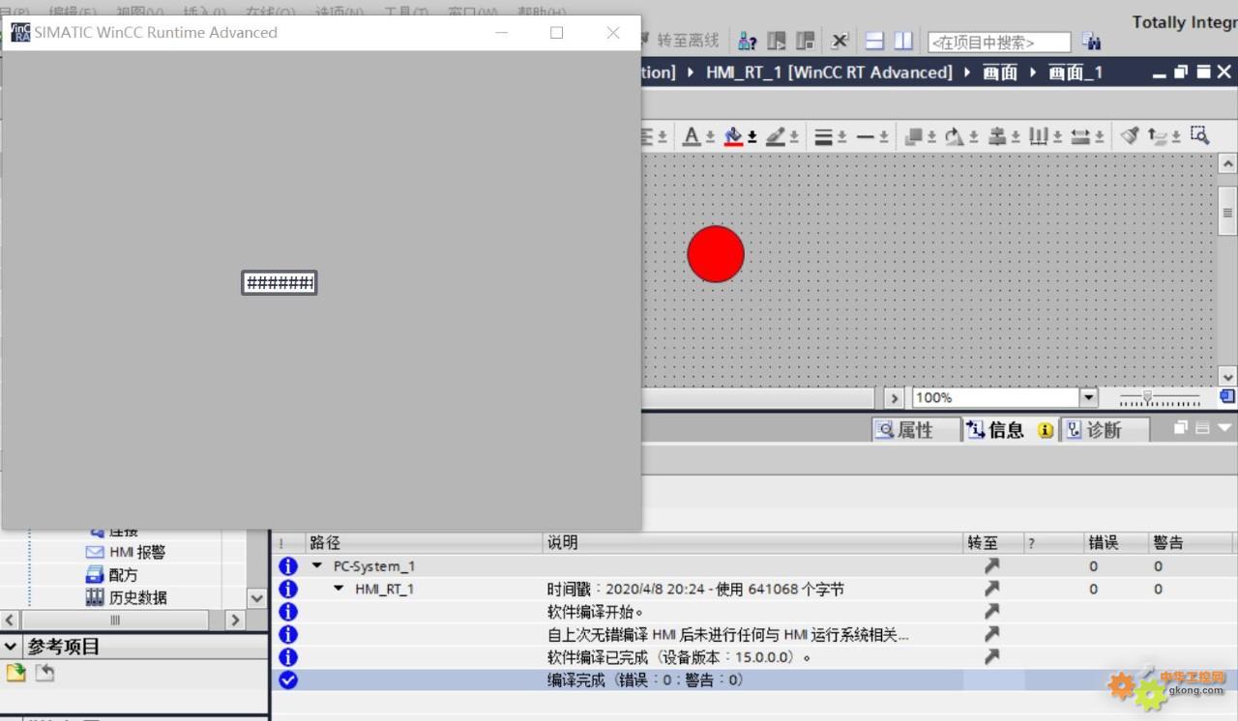This screenshot has height=721, width=1238.
Task: Click the I/O field showing ####### in the runtime
Action: [x=280, y=282]
